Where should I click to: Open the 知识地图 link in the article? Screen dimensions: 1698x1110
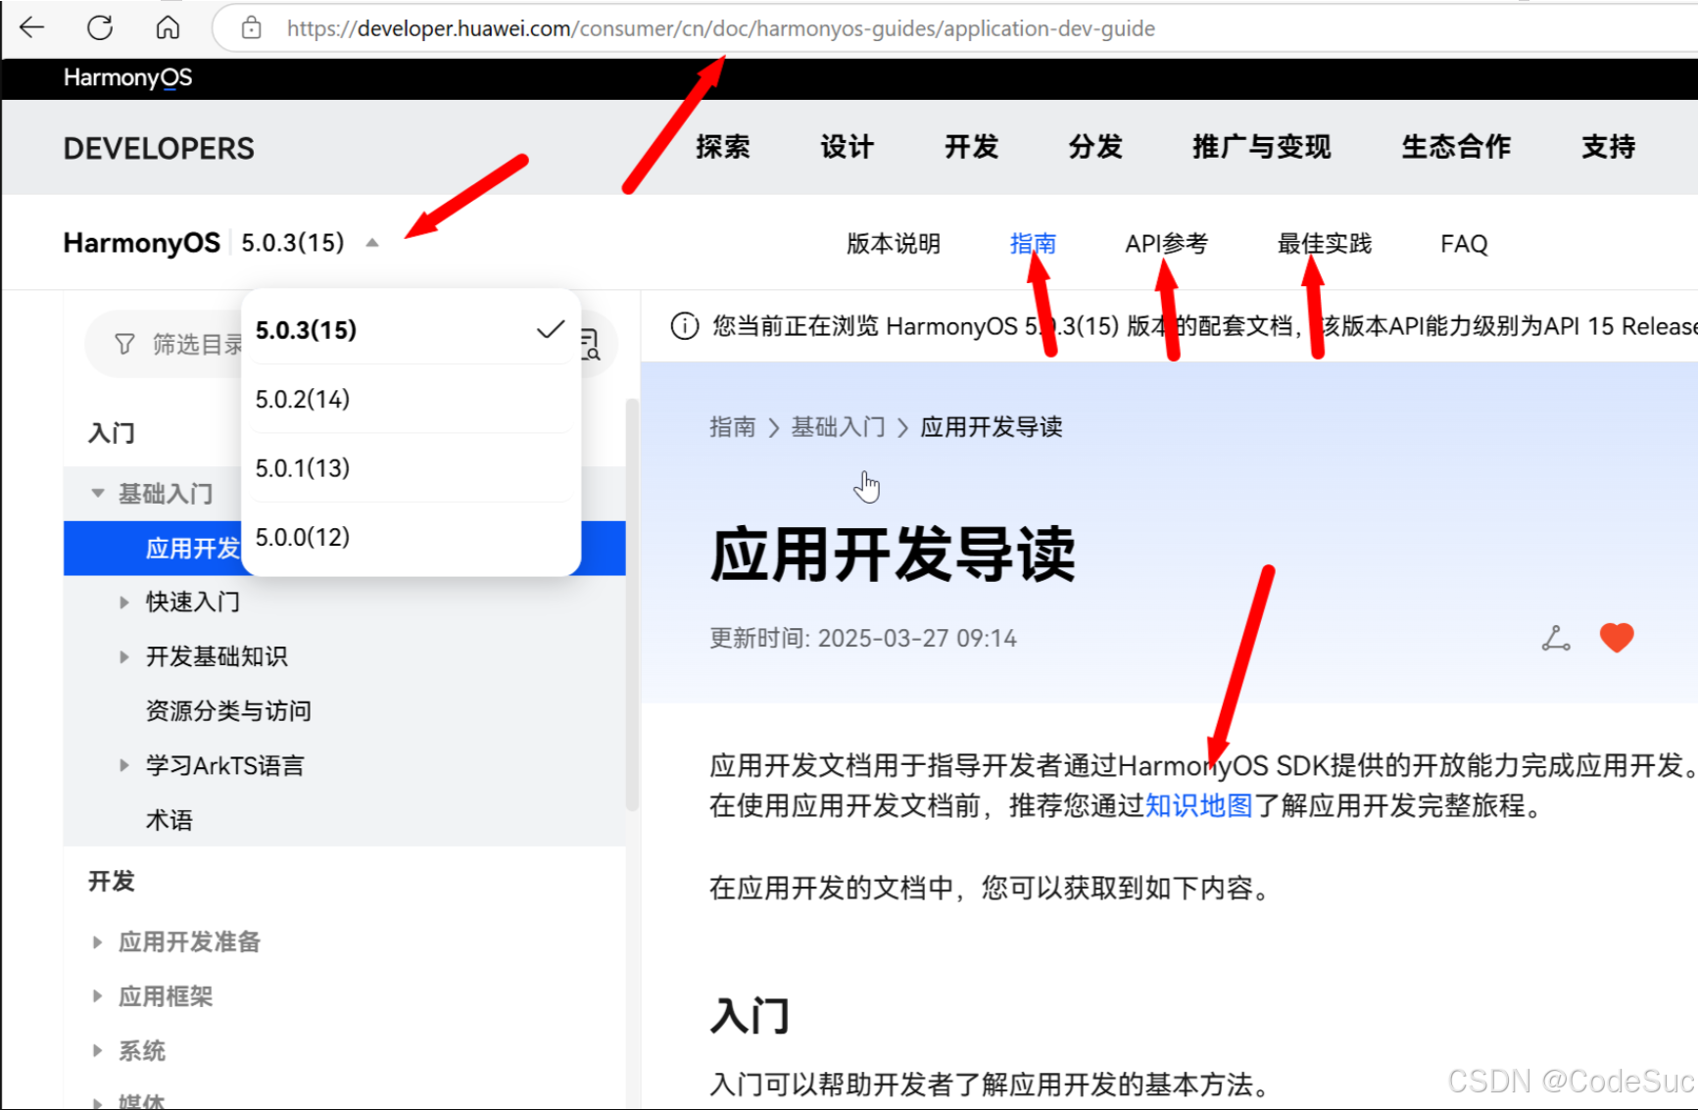pos(1197,806)
